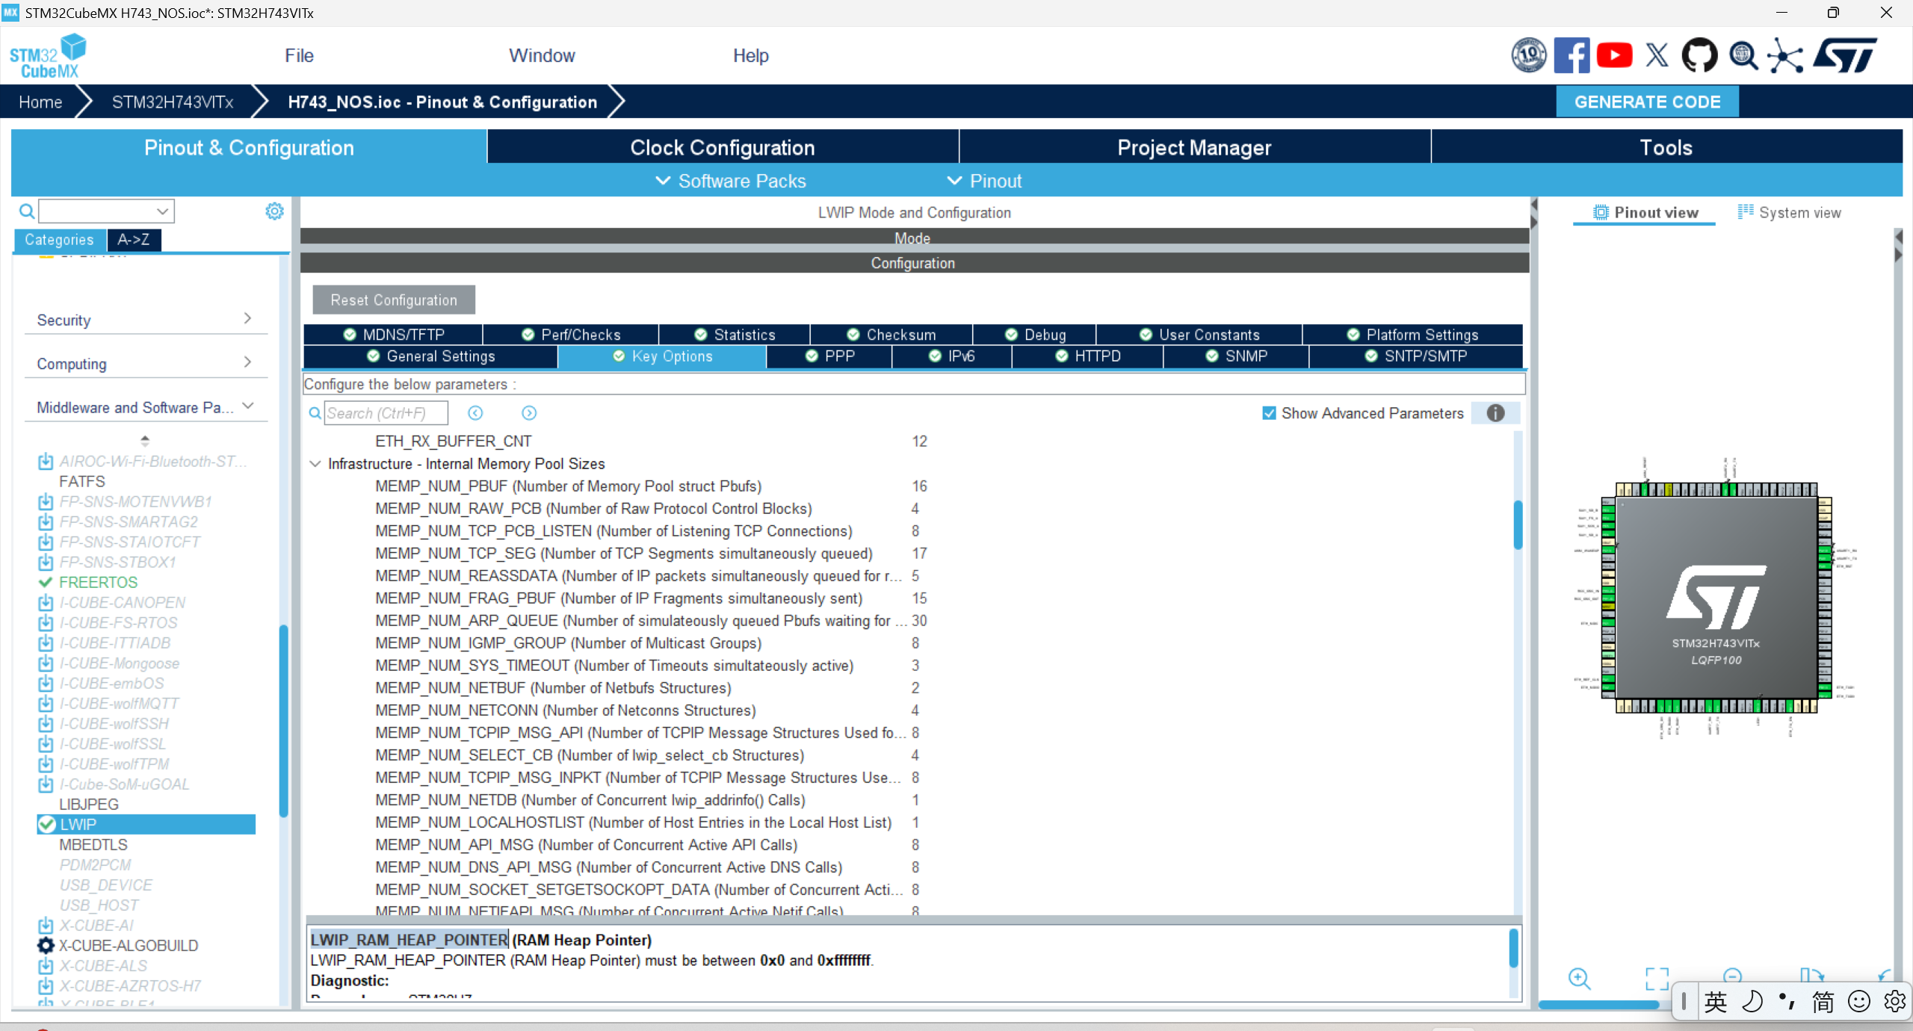Click the GENERATE CODE button

1647,102
